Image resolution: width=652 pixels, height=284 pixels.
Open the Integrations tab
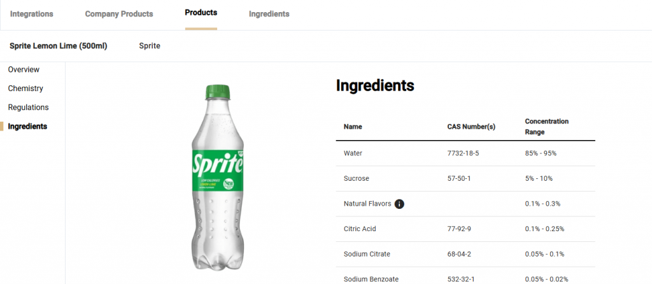point(32,14)
